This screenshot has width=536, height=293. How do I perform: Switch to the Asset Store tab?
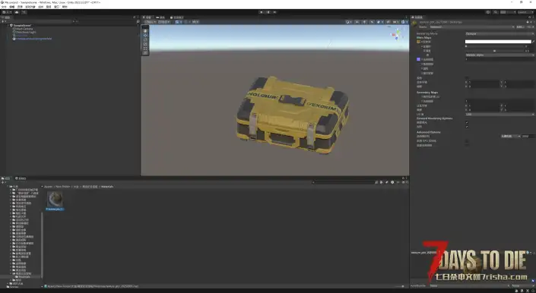(x=176, y=17)
